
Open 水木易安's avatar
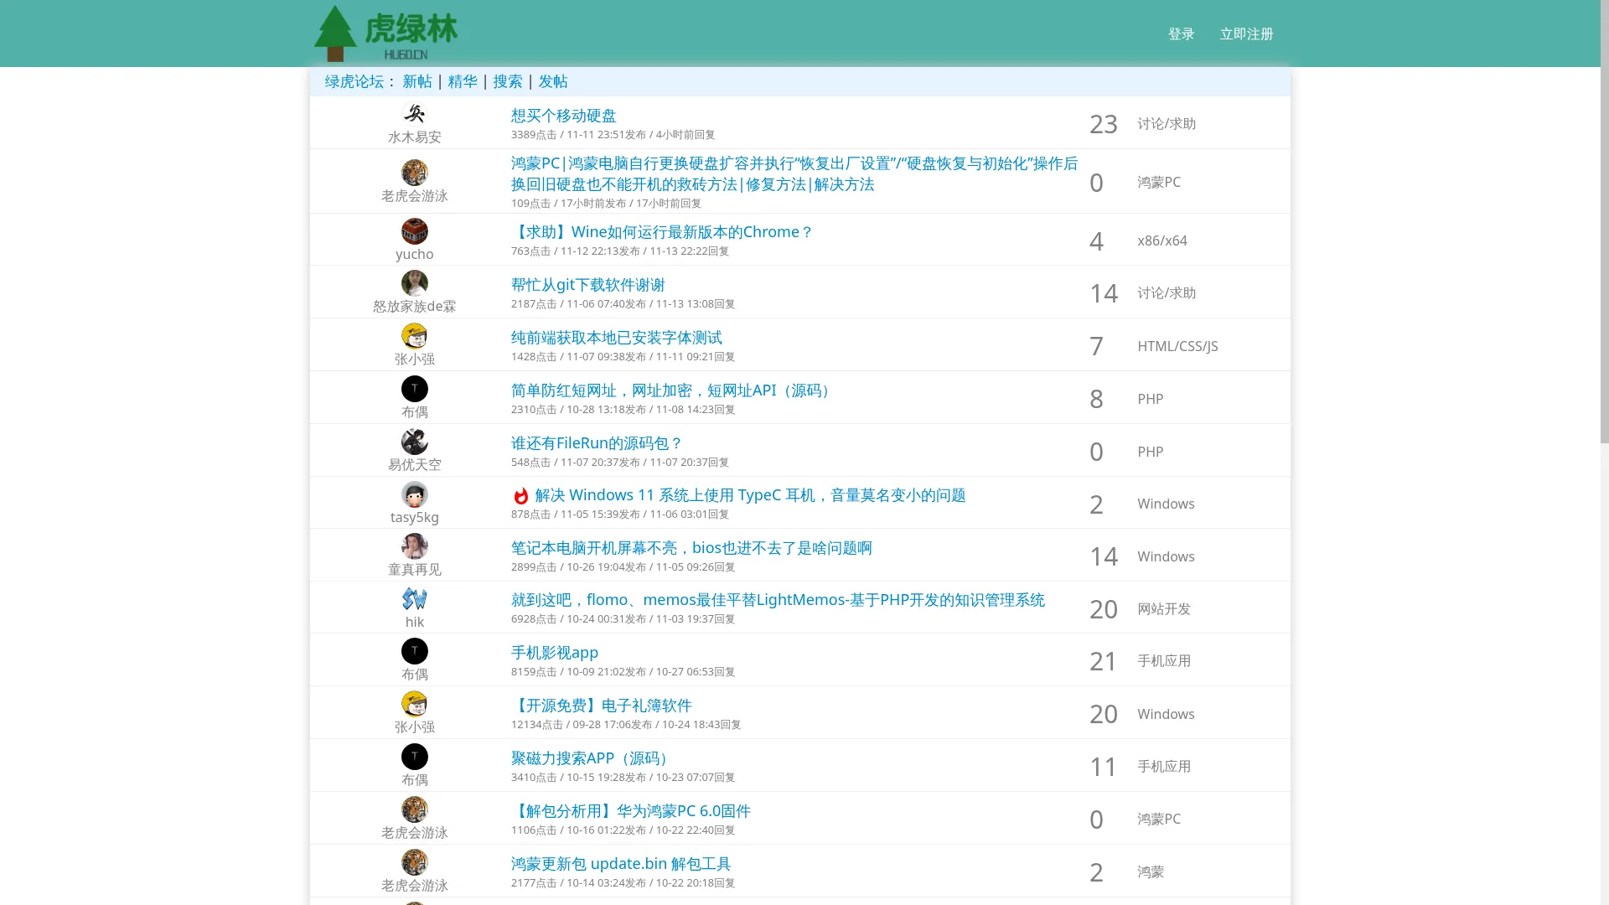[x=415, y=115]
